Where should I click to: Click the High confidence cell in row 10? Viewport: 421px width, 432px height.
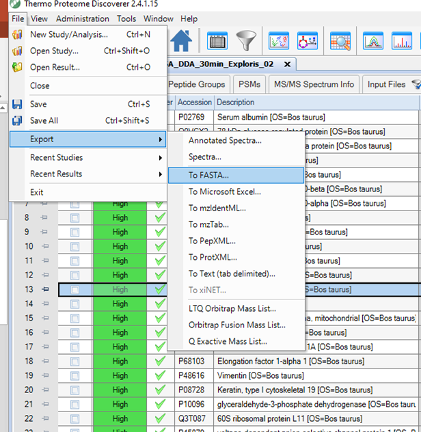120,246
